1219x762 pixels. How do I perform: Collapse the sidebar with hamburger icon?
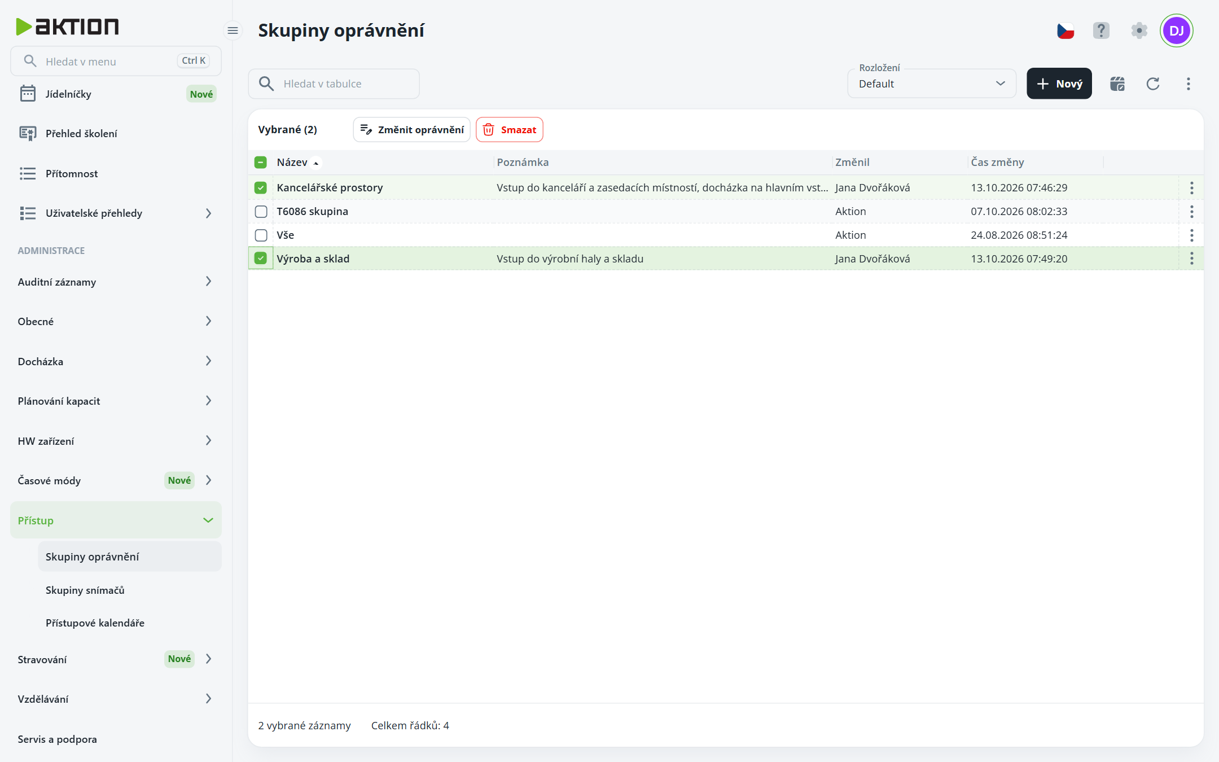233,30
